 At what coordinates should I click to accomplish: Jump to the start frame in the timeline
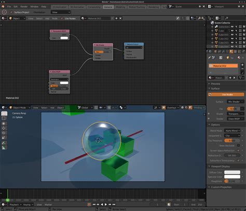[x=94, y=204]
